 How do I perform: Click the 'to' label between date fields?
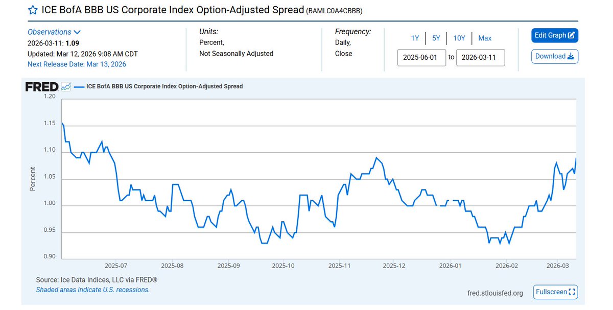pos(451,57)
